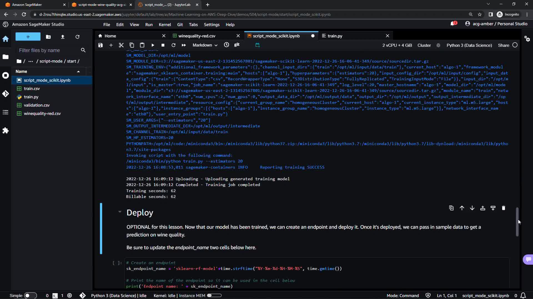Toggle the kernel status circle indicator
Image resolution: width=533 pixels, height=299 pixels.
(515, 45)
